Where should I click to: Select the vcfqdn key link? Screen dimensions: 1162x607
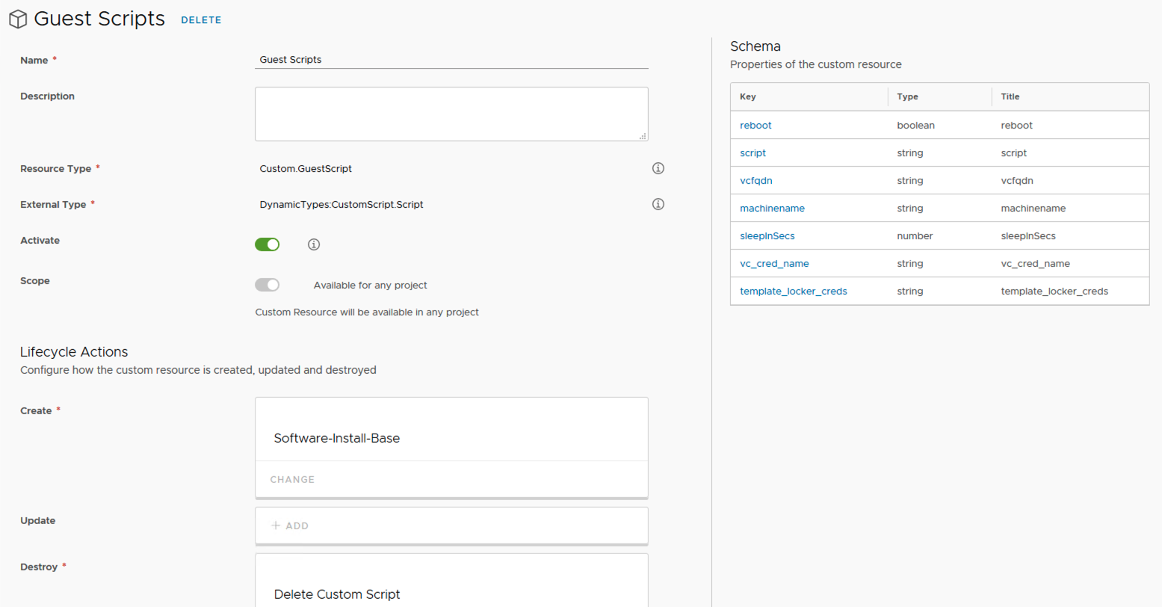click(755, 181)
